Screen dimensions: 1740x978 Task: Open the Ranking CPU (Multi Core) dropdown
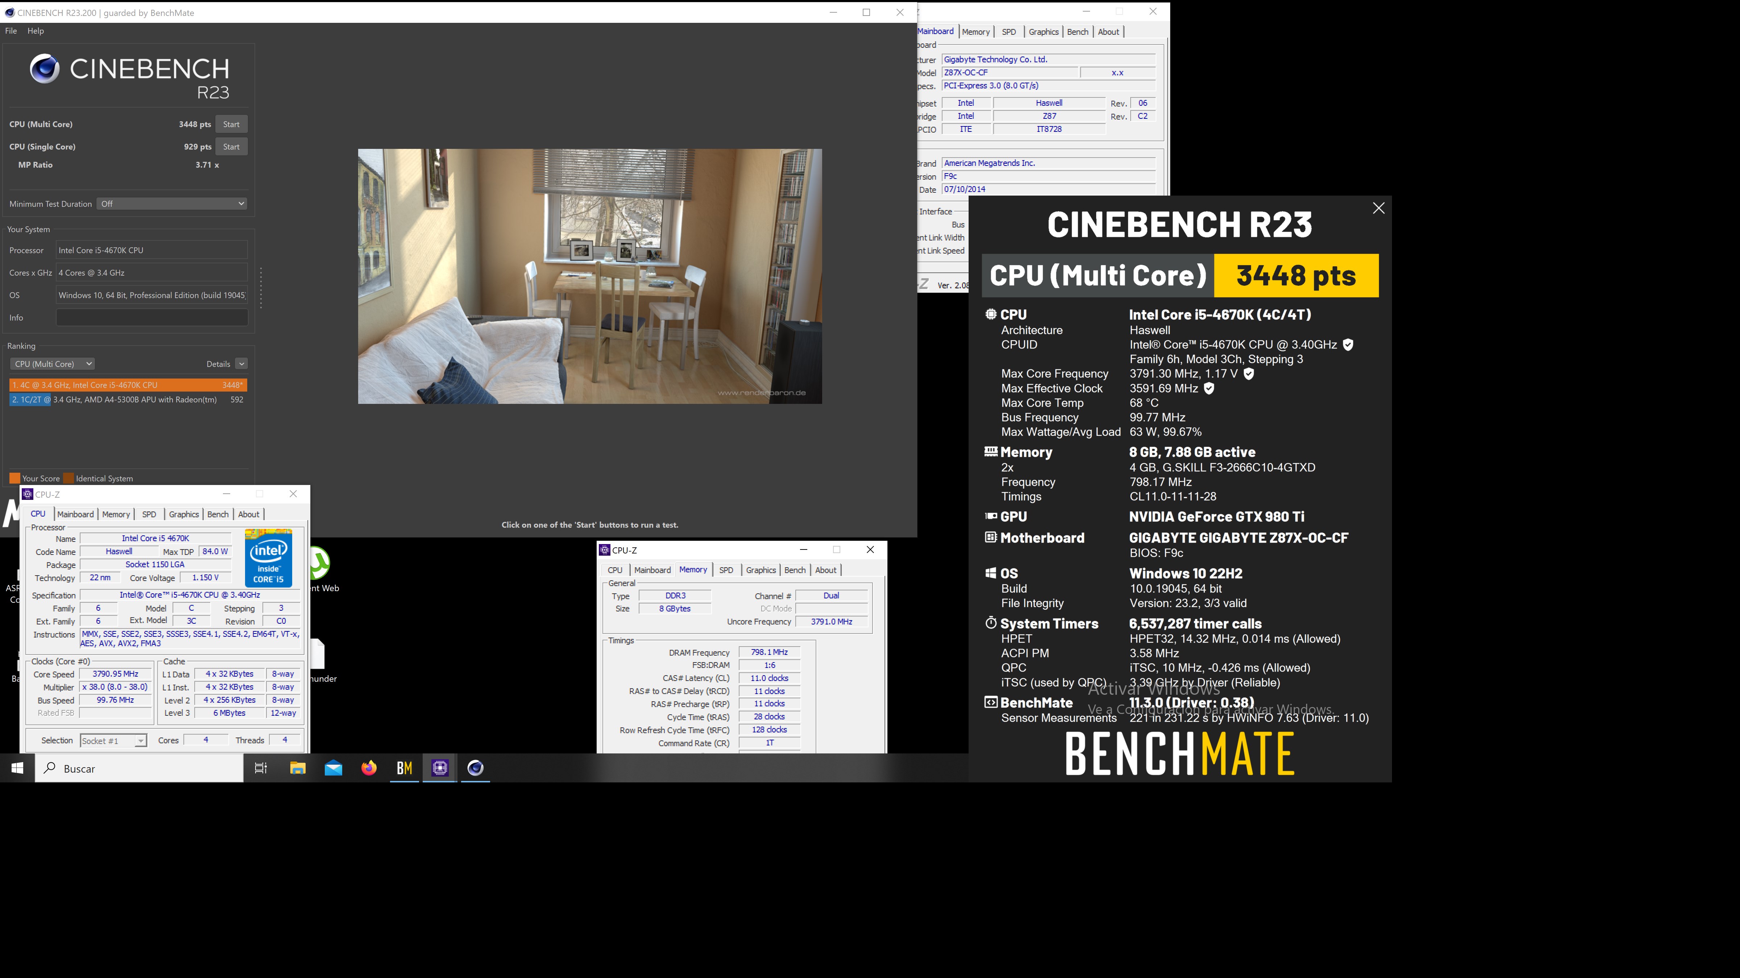(52, 364)
